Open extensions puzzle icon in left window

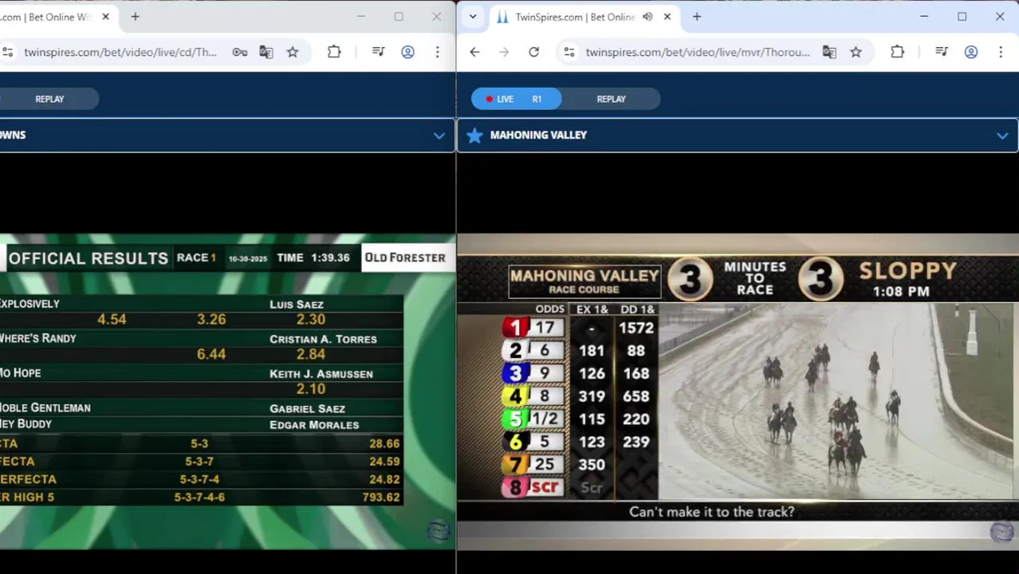coord(334,52)
